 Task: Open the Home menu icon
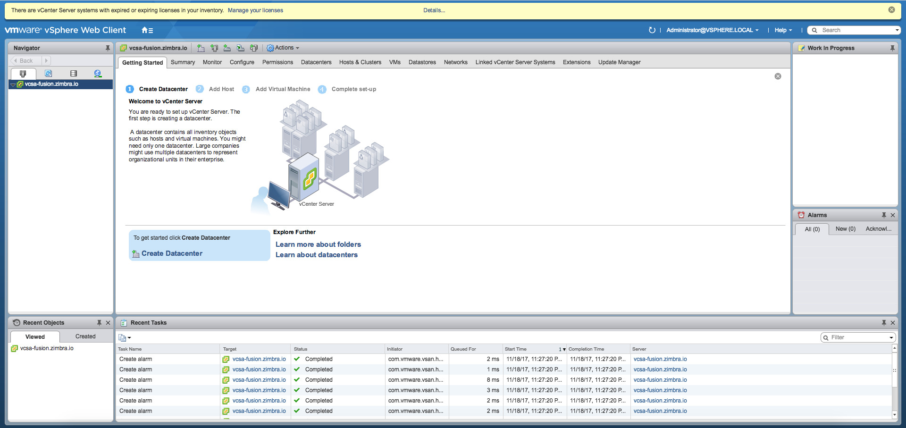click(147, 30)
